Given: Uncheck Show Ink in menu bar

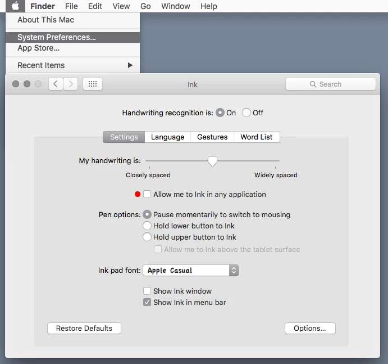Looking at the screenshot, I should coord(147,302).
